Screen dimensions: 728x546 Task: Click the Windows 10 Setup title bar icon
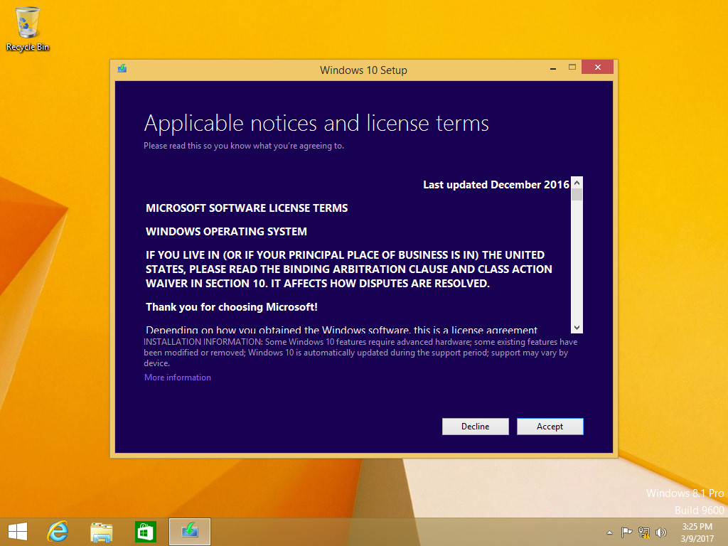[122, 69]
